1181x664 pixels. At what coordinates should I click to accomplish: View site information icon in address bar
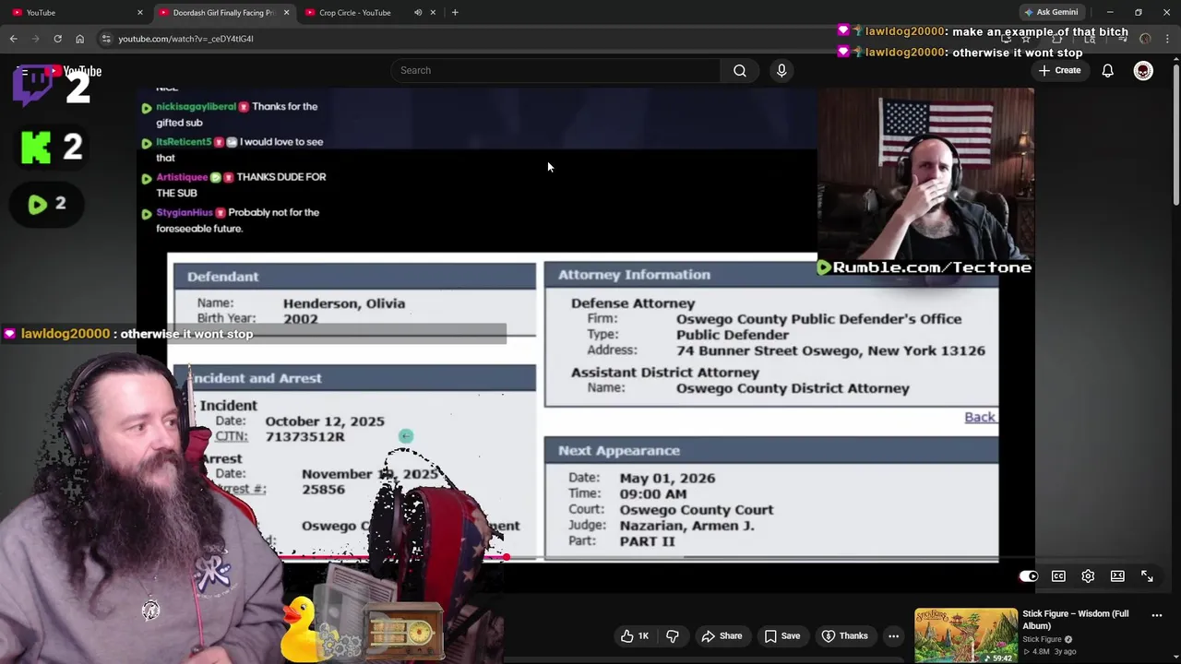point(106,39)
